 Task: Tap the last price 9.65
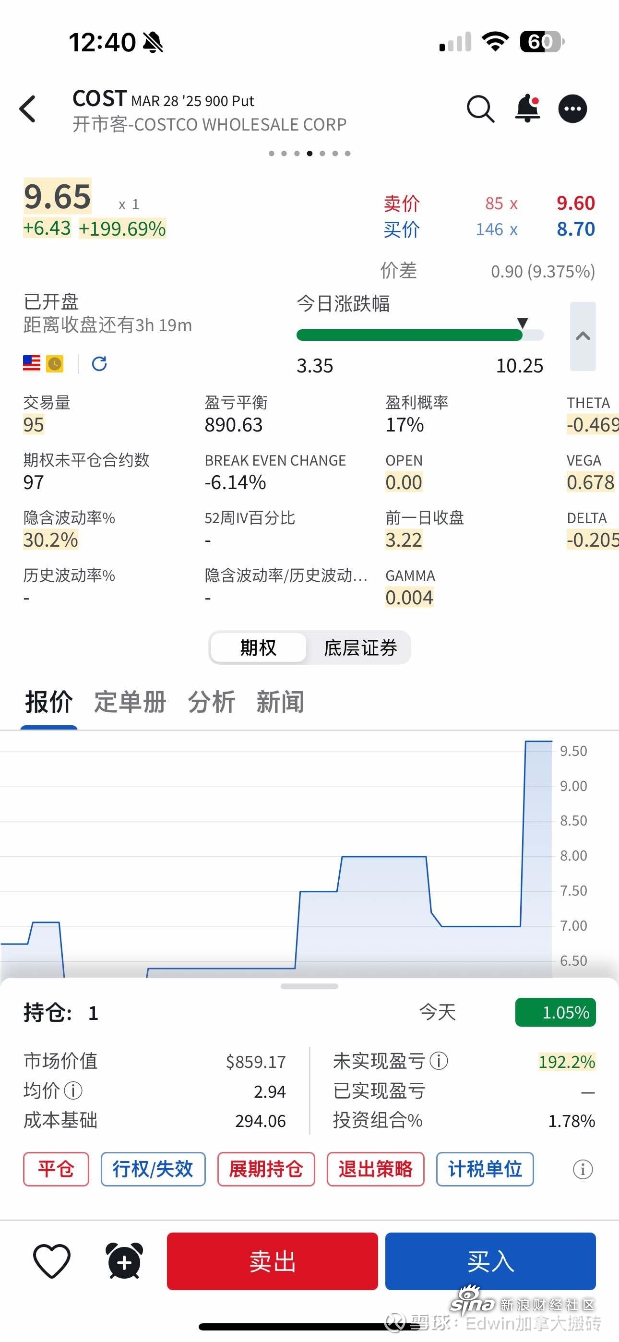57,196
